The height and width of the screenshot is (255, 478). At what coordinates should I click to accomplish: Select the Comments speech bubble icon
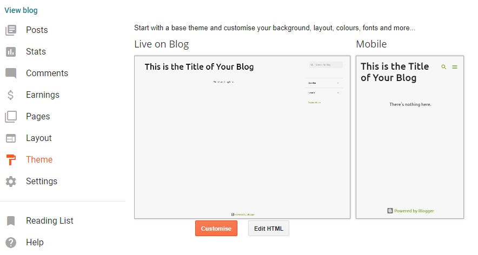[x=11, y=73]
